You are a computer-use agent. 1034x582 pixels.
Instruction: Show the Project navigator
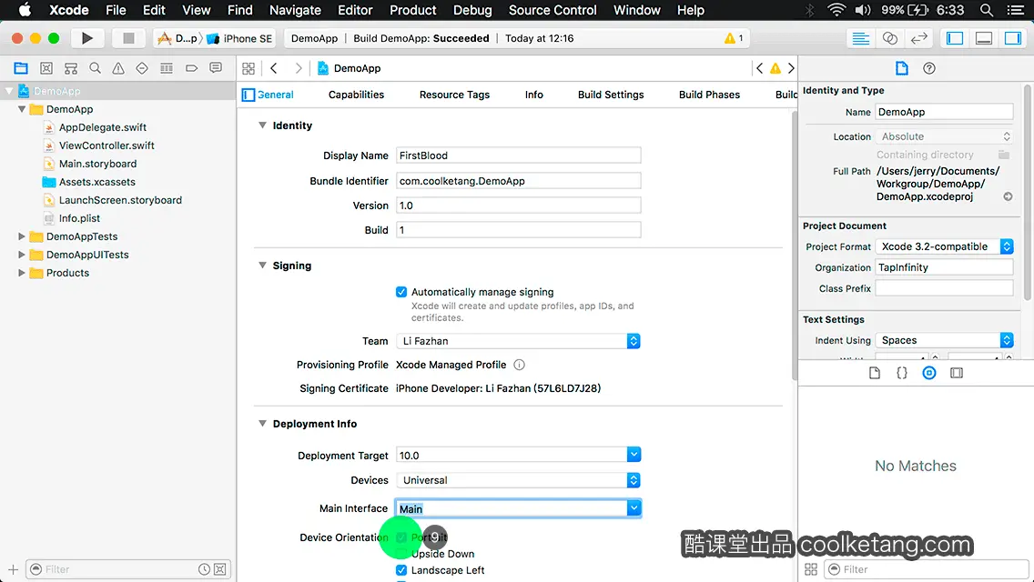pos(21,68)
